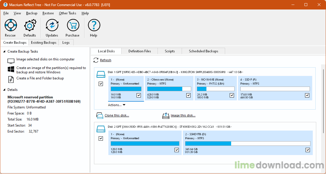This screenshot has width=326, height=174.
Task: Open the View menu
Action: [x=17, y=13]
